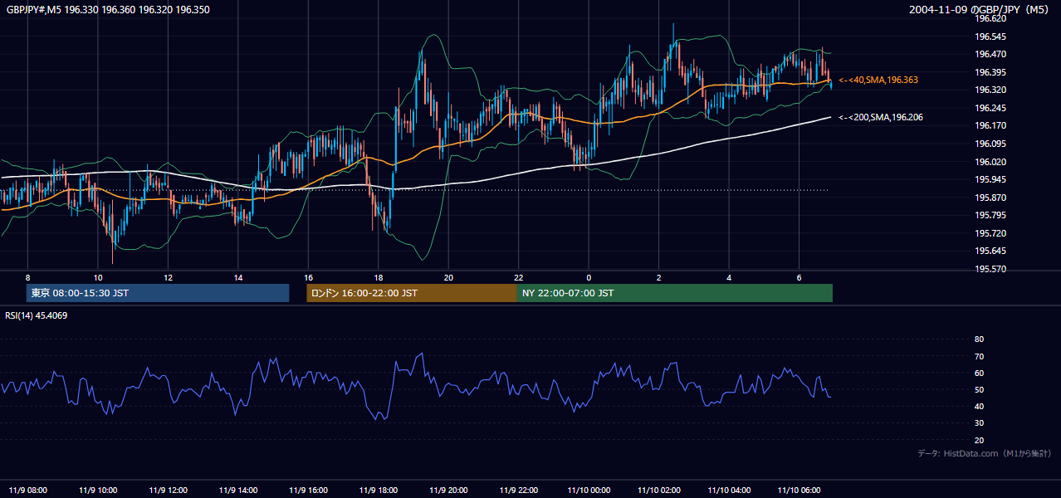Image resolution: width=1061 pixels, height=498 pixels.
Task: Click the white 200 SMA label 196.206
Action: click(880, 117)
